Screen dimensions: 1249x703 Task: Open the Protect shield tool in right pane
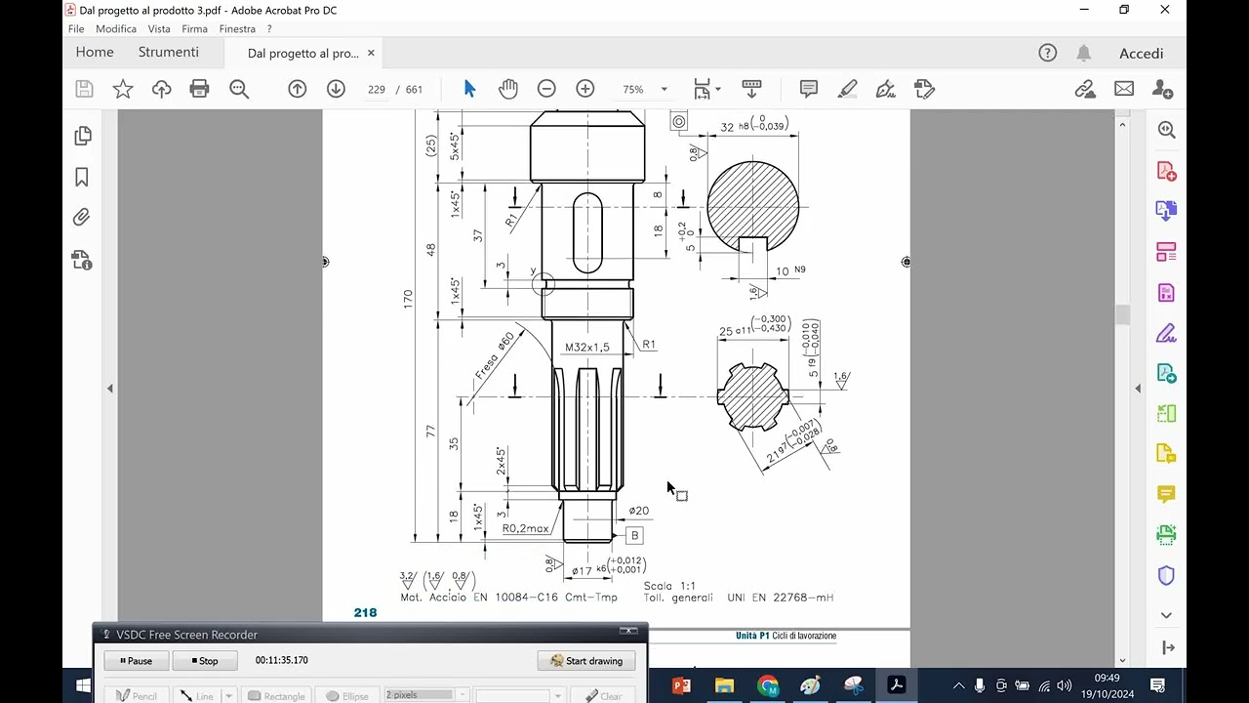[1166, 575]
